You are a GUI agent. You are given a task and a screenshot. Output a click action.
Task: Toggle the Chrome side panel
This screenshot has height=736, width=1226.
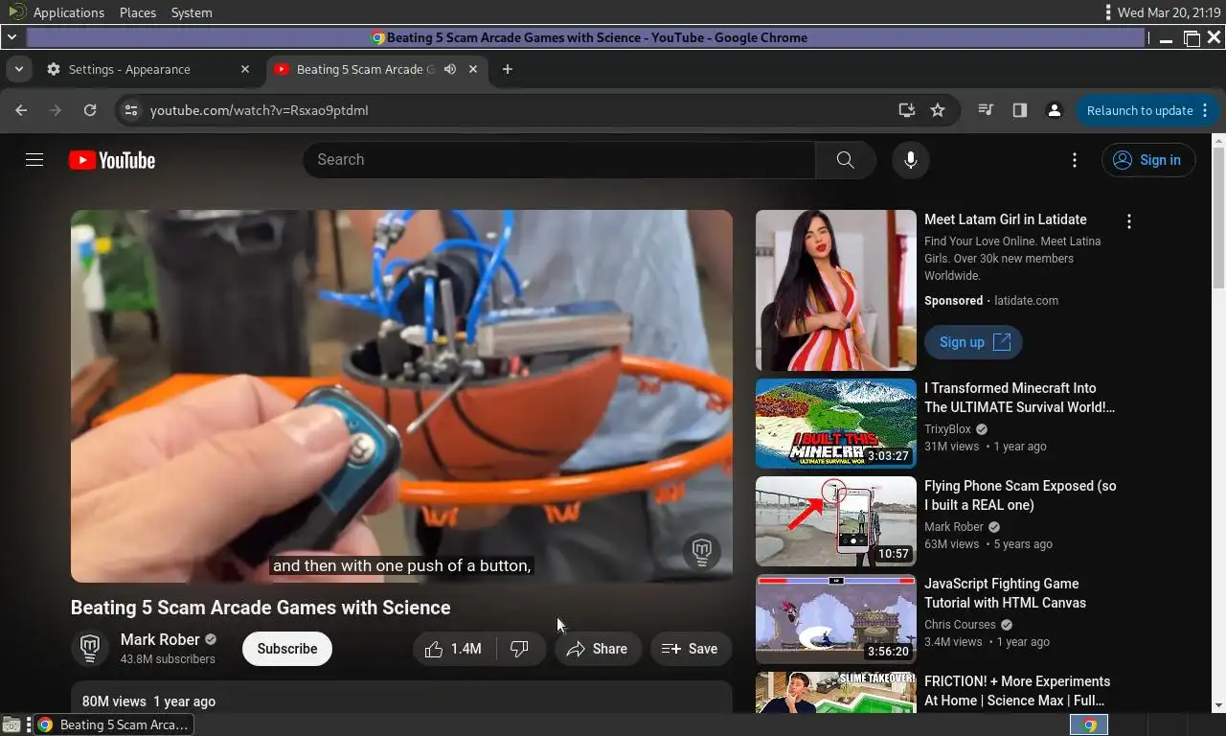1020,110
